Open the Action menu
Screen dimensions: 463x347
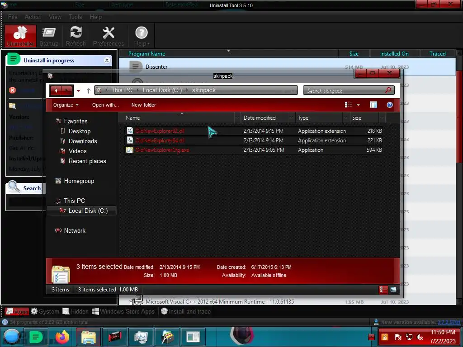(33, 17)
